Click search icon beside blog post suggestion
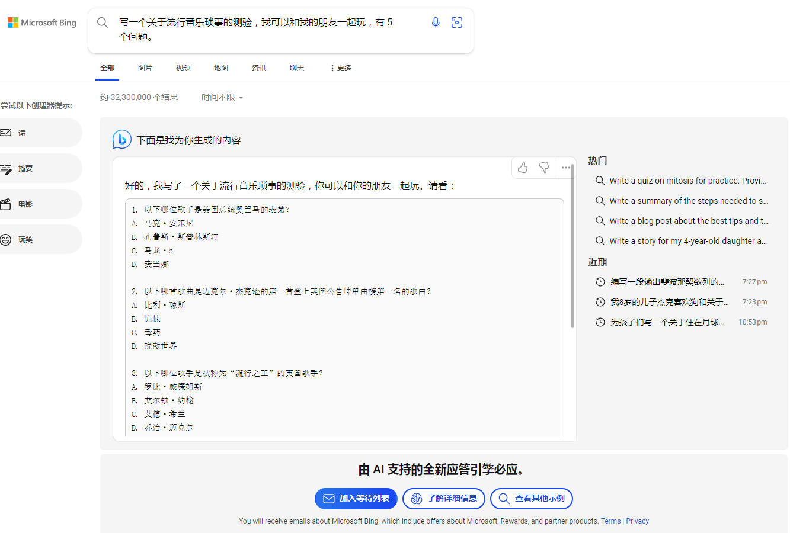Screen dimensions: 790x533 coord(600,221)
